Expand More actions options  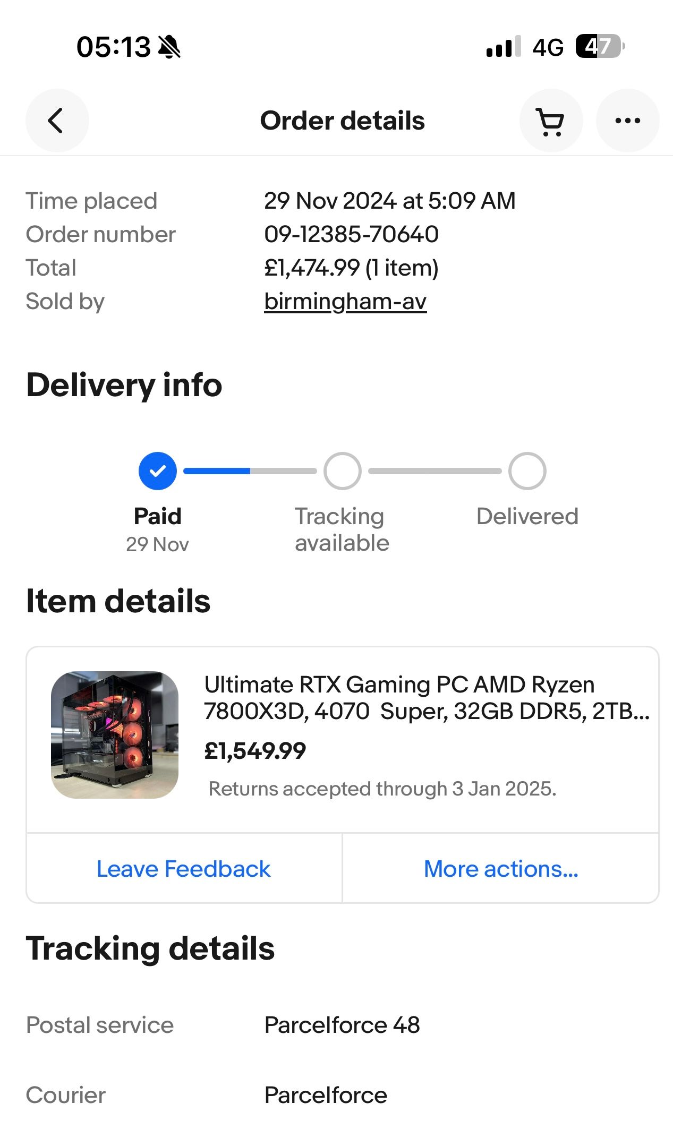pos(500,869)
